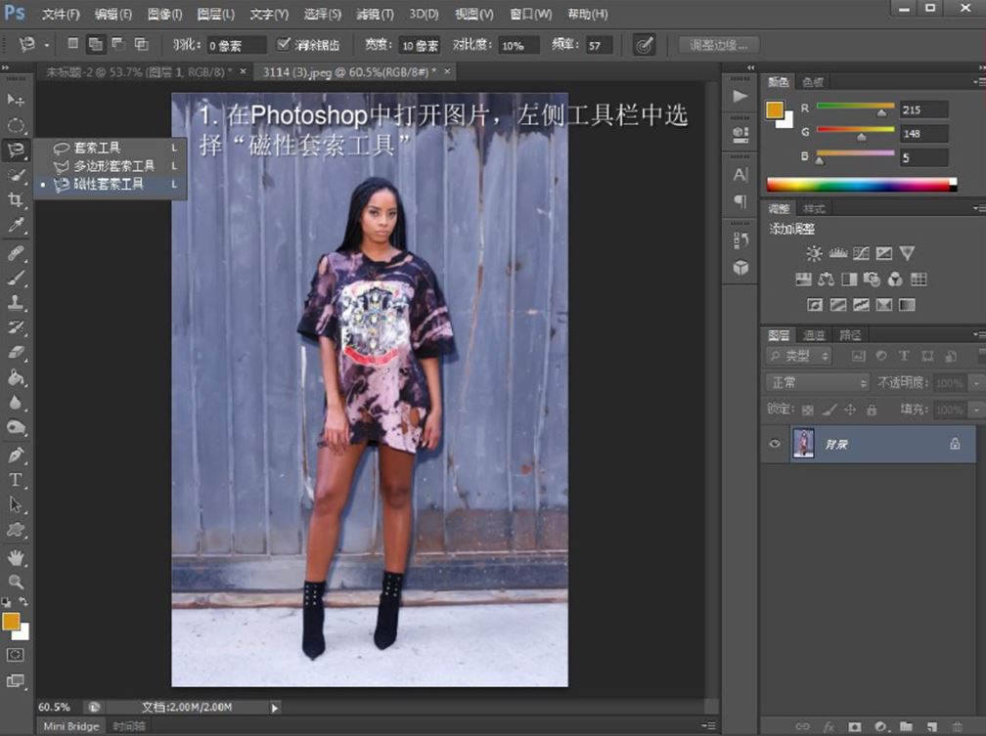The height and width of the screenshot is (736, 986).
Task: Open the 正常 blend mode dropdown
Action: pos(817,383)
